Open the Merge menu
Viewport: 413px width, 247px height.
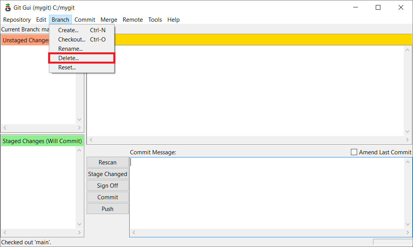[x=109, y=20]
